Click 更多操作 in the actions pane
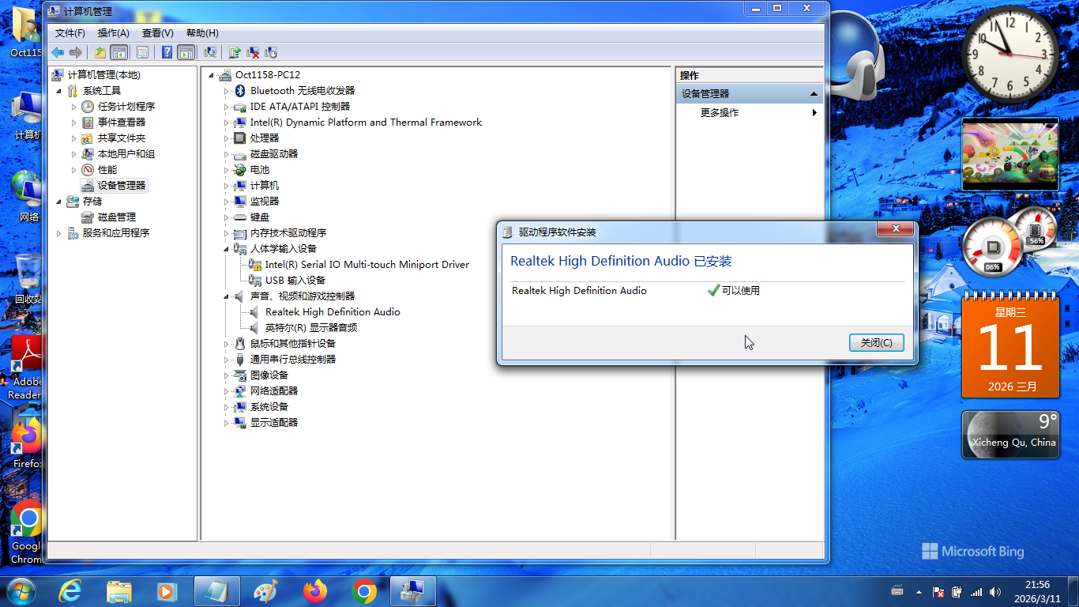This screenshot has width=1079, height=607. pyautogui.click(x=720, y=113)
